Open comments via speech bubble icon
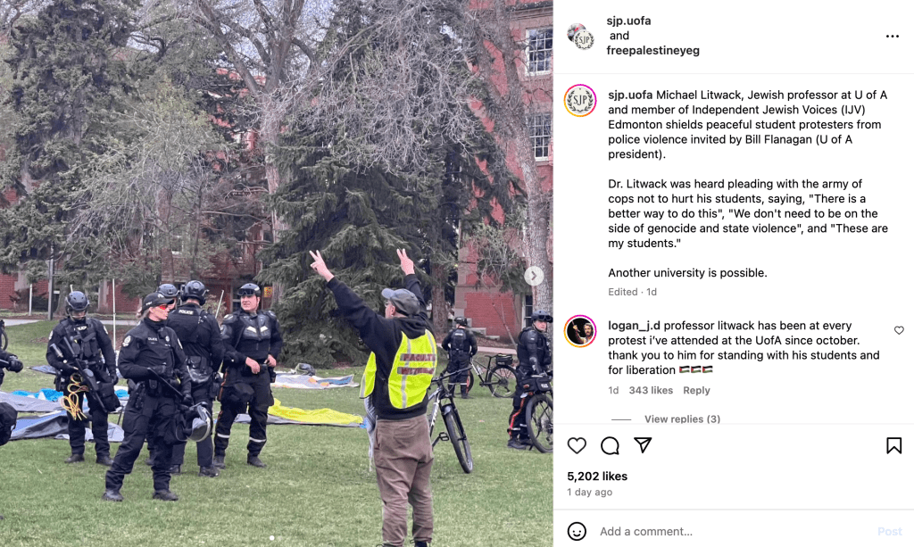Image resolution: width=914 pixels, height=547 pixels. (610, 445)
